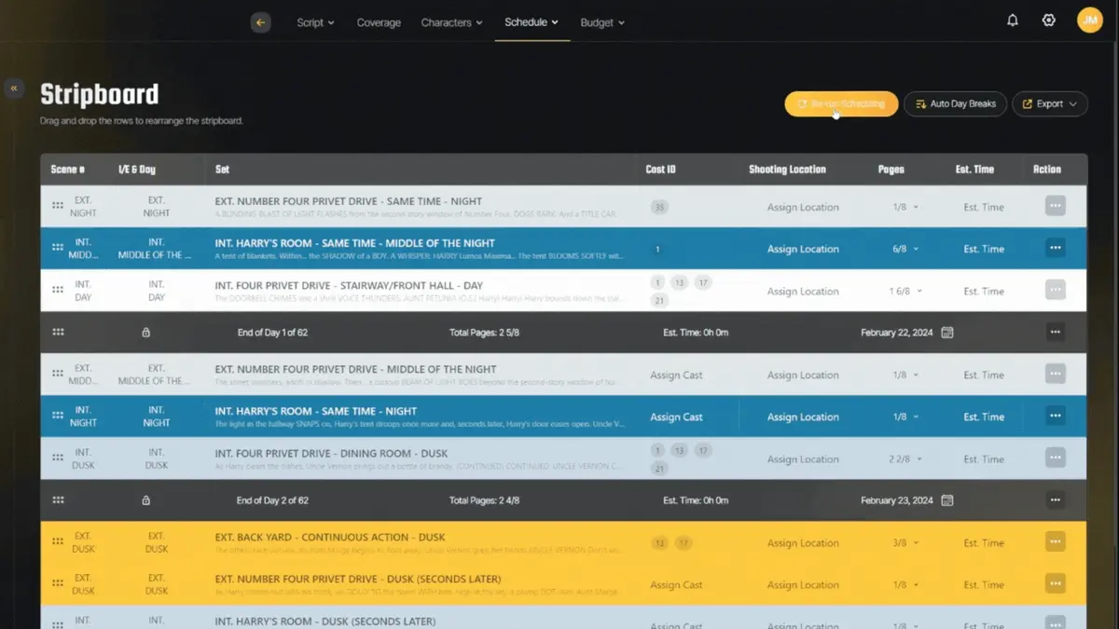Viewport: 1119px width, 629px height.
Task: Click drag handle of Back Yard Continuous Action row
Action: pyautogui.click(x=58, y=542)
